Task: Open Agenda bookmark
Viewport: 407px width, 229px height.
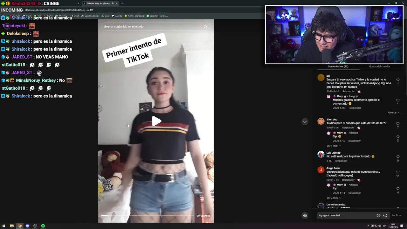Action: click(x=117, y=16)
